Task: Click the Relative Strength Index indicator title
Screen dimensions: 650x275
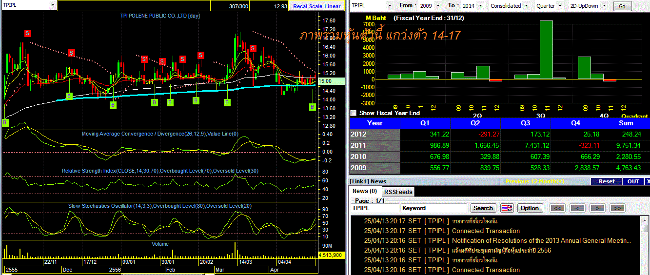Action: tap(159, 171)
